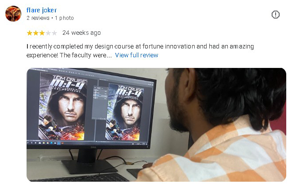Click the flare joker reviewer name
The height and width of the screenshot is (187, 292).
coord(42,10)
